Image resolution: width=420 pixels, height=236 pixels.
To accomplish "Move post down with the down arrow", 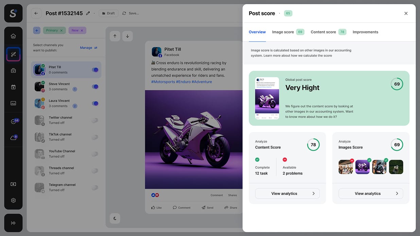I will pos(127,36).
